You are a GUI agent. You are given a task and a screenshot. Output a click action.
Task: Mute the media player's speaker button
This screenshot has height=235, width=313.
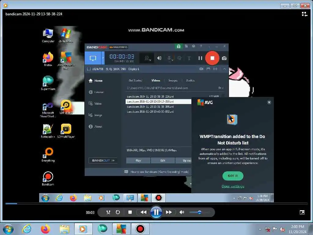[182, 212]
